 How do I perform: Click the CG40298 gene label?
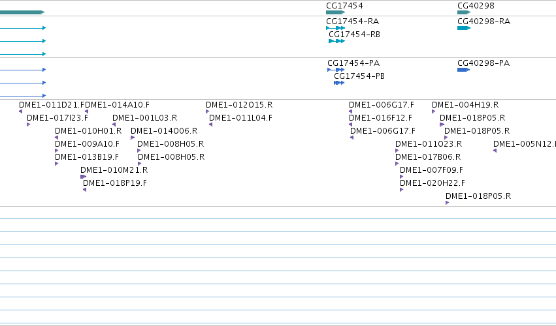(476, 6)
